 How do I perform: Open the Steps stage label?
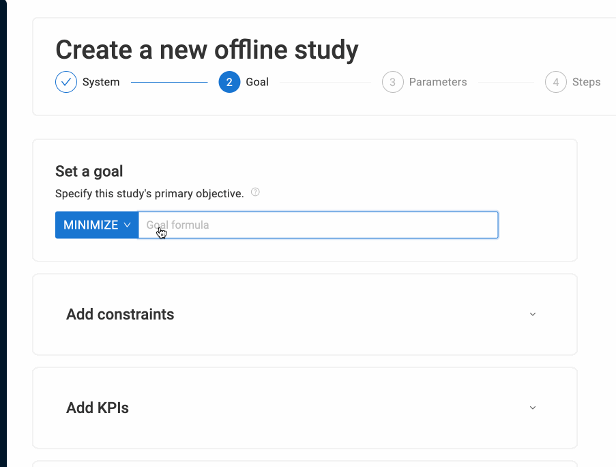point(586,82)
